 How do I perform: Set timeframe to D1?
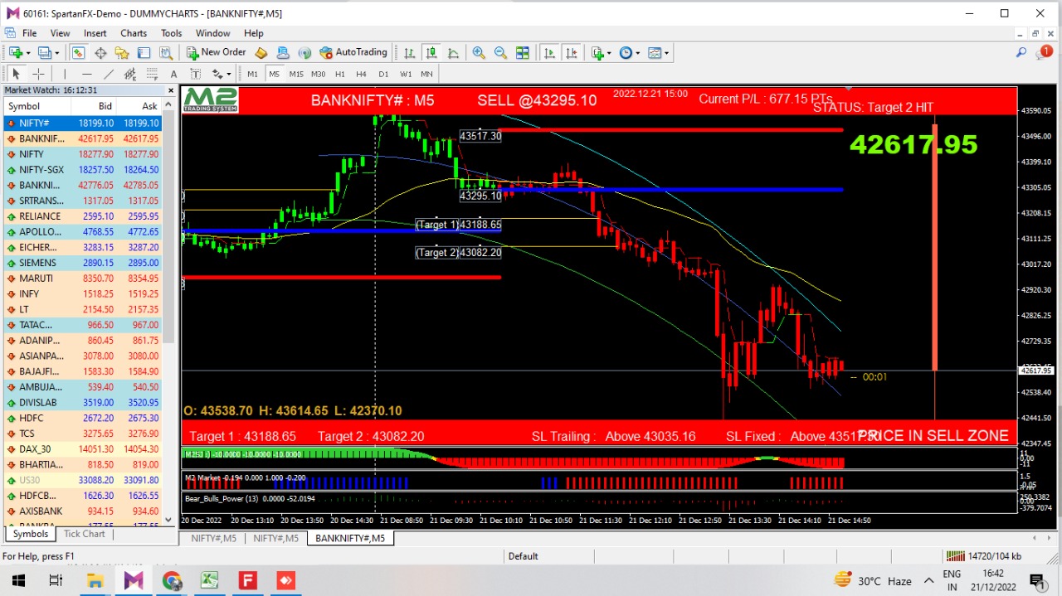tap(383, 74)
